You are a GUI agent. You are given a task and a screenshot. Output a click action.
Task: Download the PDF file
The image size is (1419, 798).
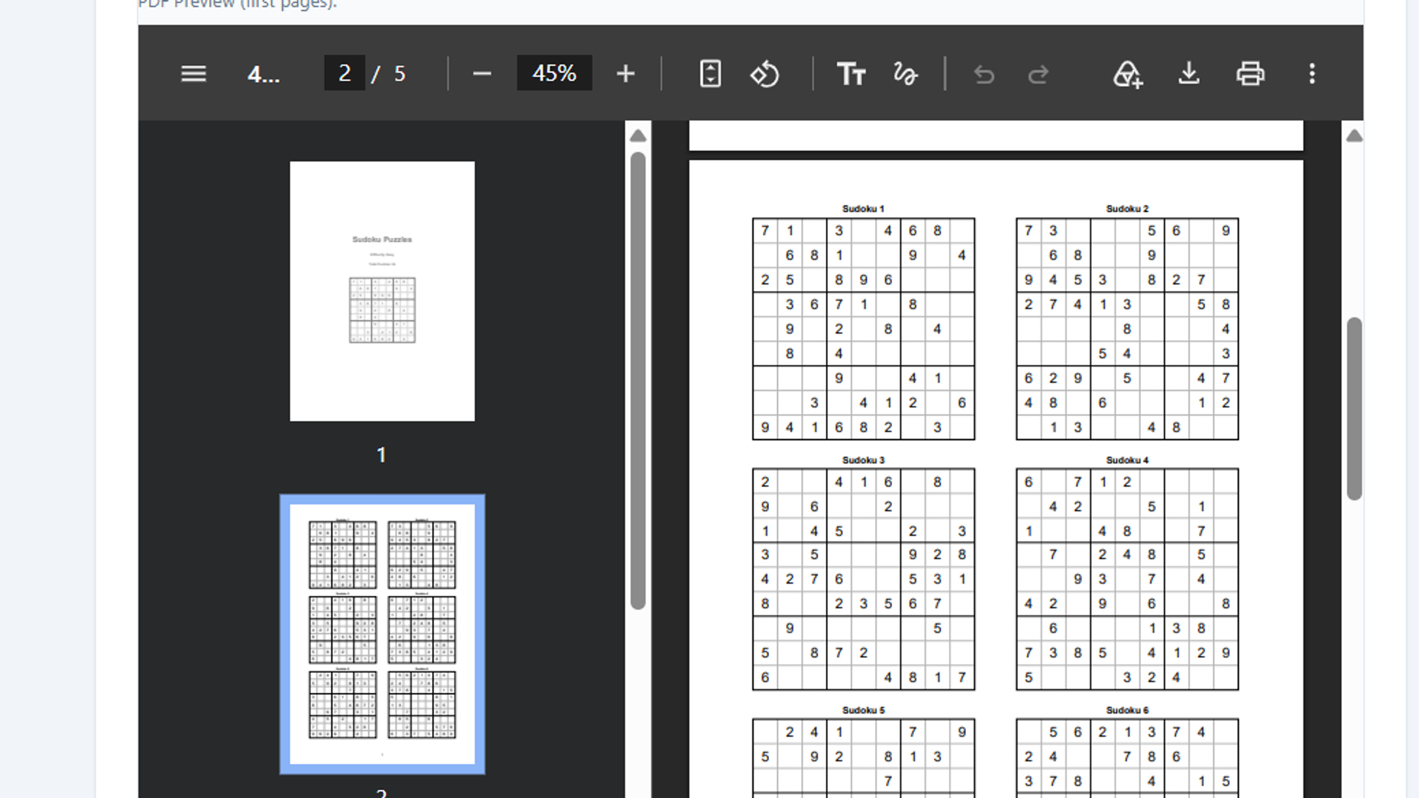1189,74
